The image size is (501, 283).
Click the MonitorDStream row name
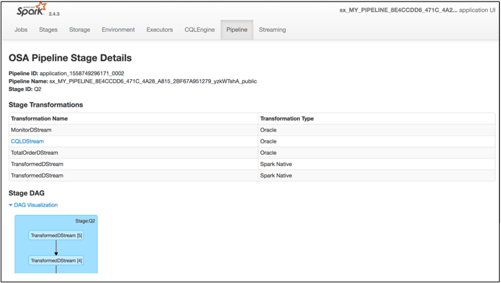tap(31, 130)
